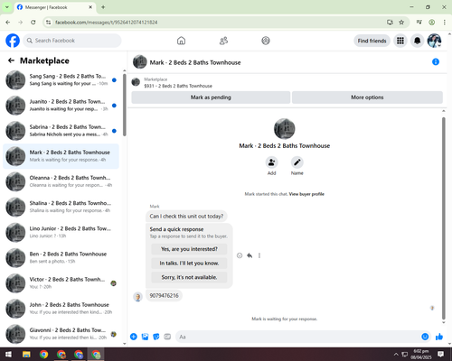Open first Chrome icon on taskbar

43,355
